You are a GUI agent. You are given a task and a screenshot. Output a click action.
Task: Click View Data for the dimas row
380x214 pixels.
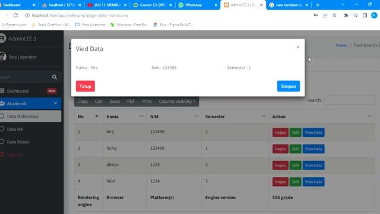pyautogui.click(x=313, y=165)
